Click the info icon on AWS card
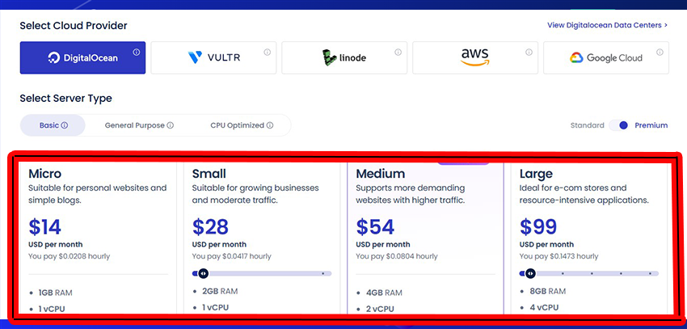The height and width of the screenshot is (329, 687). pos(529,53)
